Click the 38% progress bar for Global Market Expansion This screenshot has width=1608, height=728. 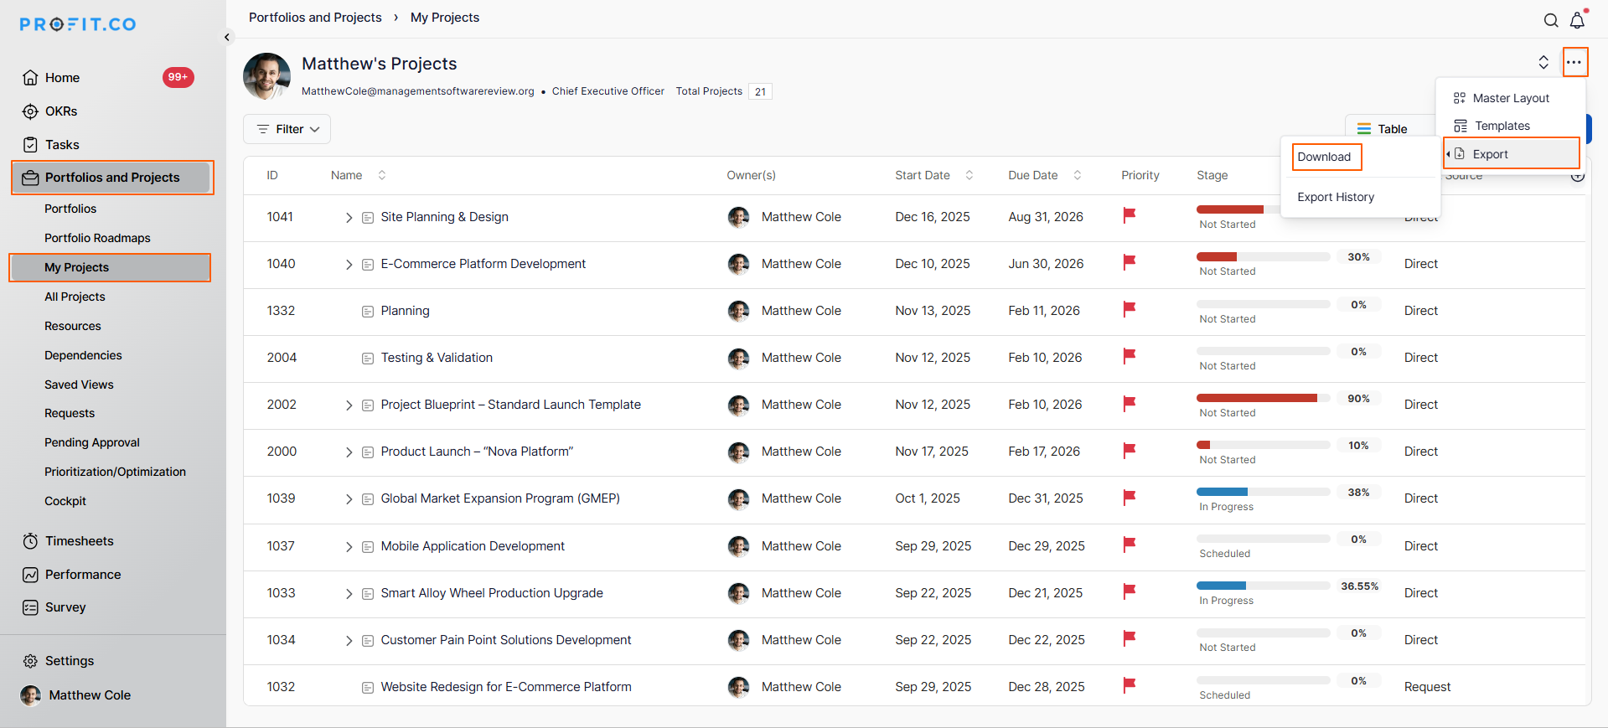[x=1264, y=492]
